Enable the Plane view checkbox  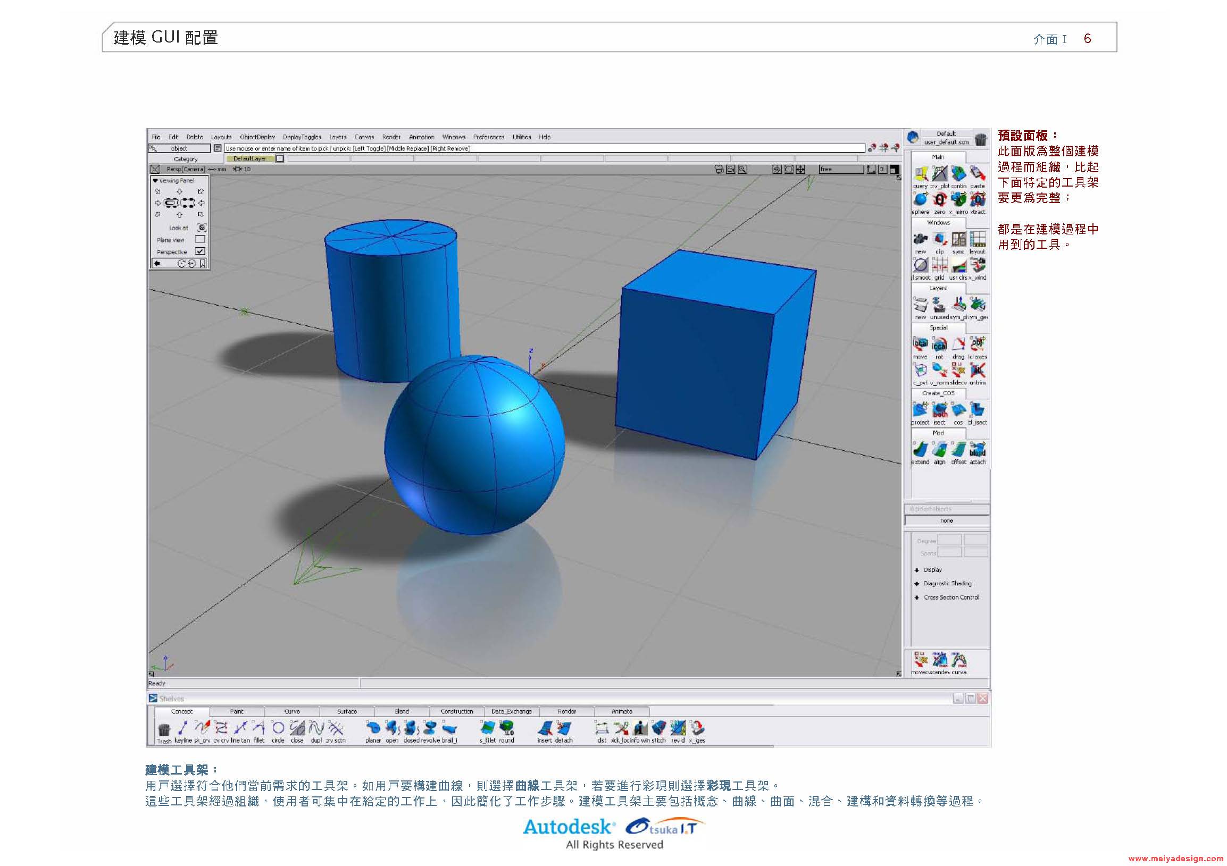point(200,239)
